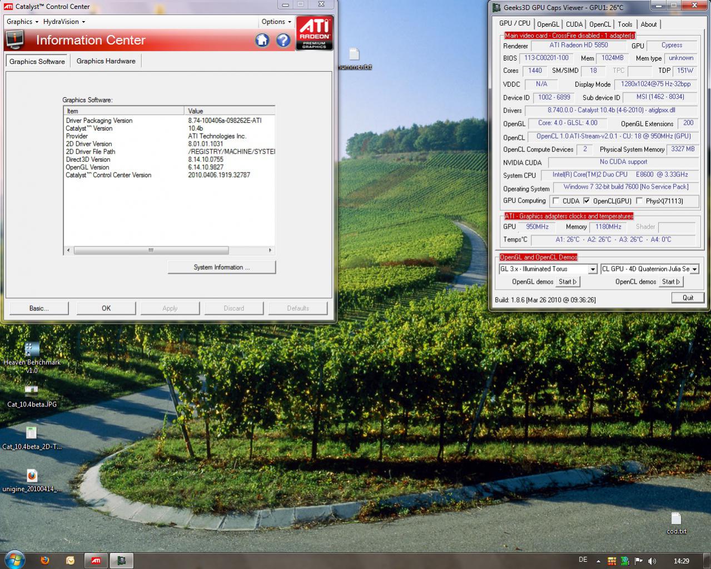Viewport: 711px width, 569px height.
Task: Select the Cat_10.4beta.JPG desktop file
Action: click(32, 396)
